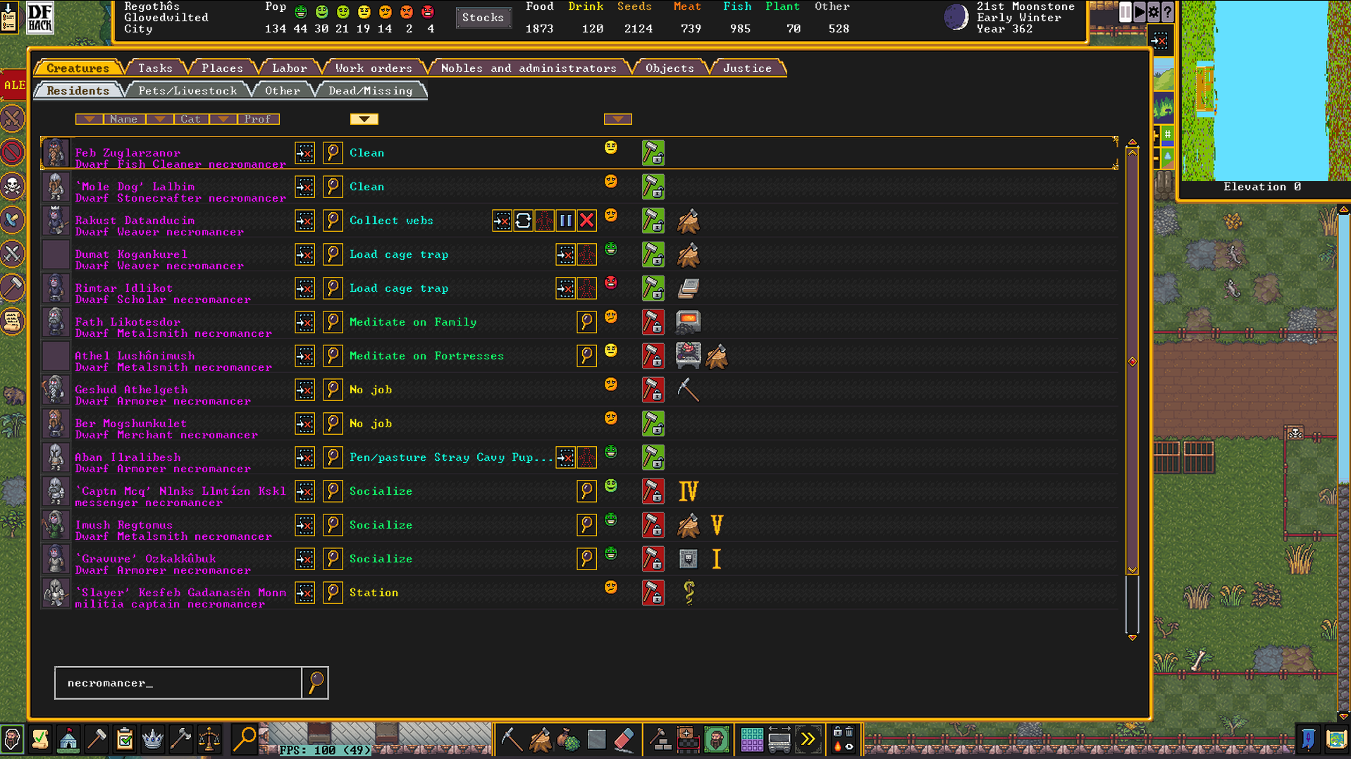1351x759 pixels.
Task: Open the Justice tab
Action: coord(747,68)
